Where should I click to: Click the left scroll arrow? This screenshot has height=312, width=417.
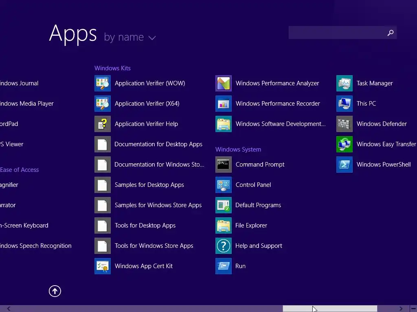pyautogui.click(x=9, y=309)
